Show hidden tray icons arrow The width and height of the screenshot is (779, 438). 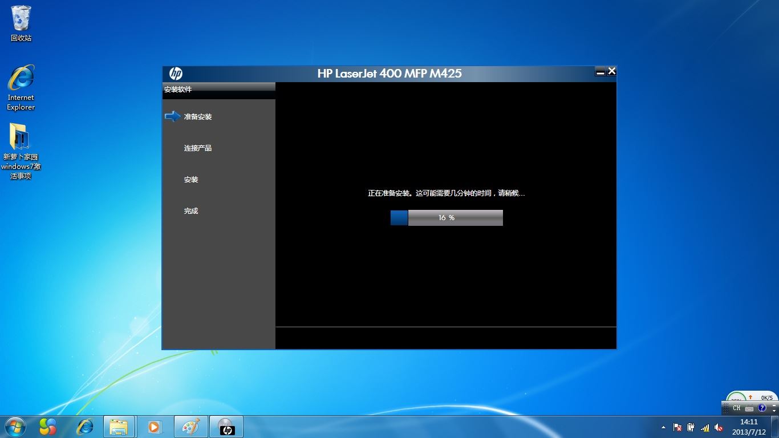(664, 427)
